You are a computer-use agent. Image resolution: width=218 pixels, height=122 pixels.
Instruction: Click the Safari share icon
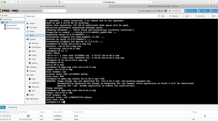tap(212, 2)
